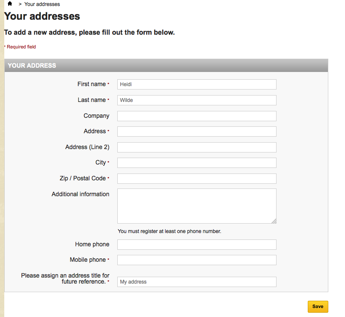Screen dimensions: 345x317
Task: Click the Last name field containing Wilde
Action: 196,100
